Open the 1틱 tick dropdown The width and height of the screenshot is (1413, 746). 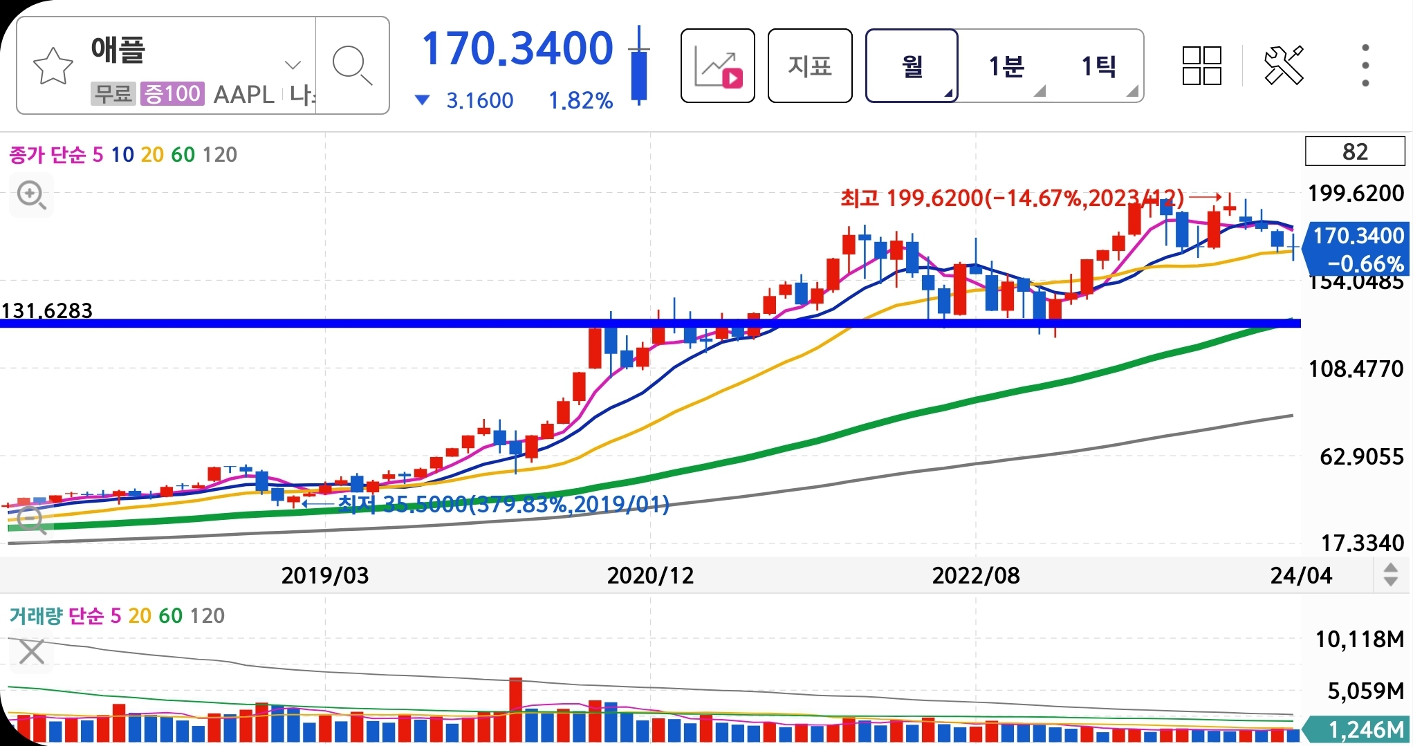tap(1099, 66)
